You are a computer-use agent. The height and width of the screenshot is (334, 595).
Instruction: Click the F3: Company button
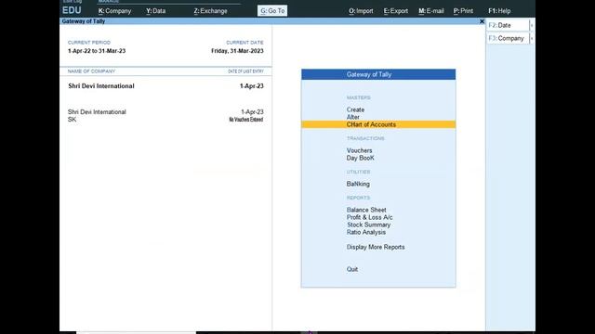[508, 38]
